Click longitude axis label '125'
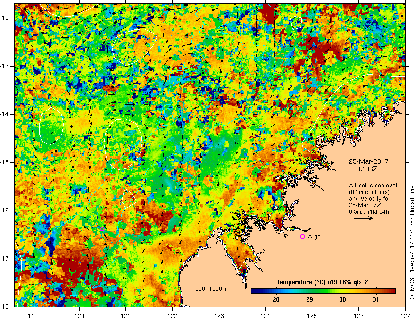The width and height of the screenshot is (415, 321). point(312,316)
